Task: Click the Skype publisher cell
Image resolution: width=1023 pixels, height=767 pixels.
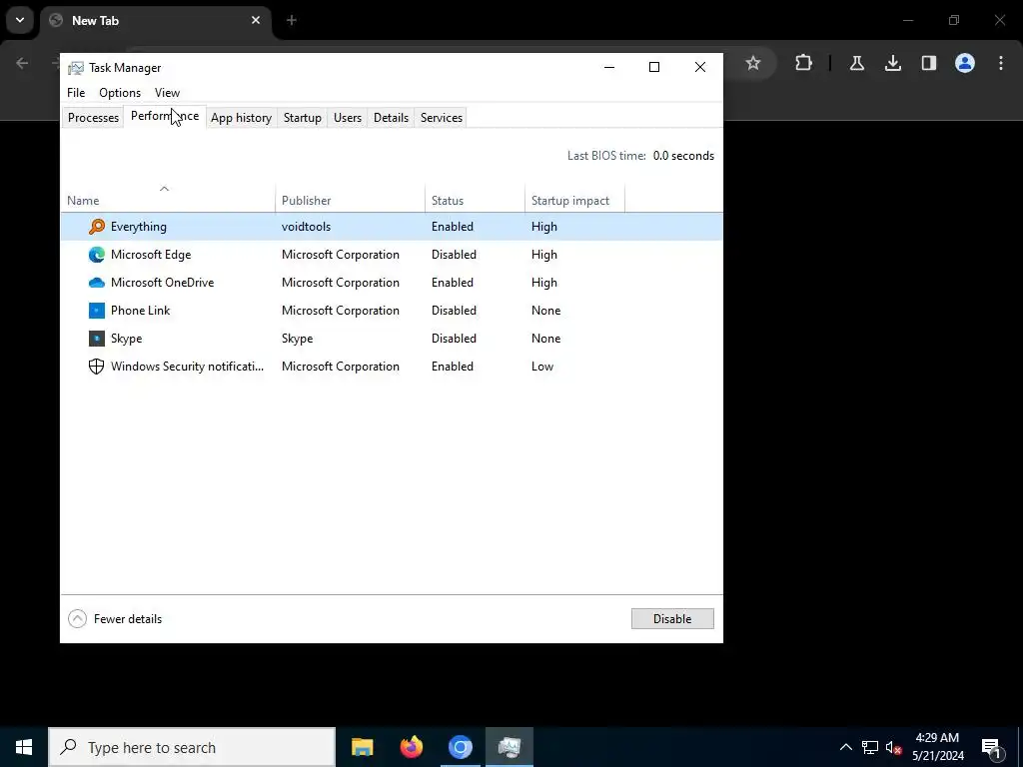Action: pos(297,339)
